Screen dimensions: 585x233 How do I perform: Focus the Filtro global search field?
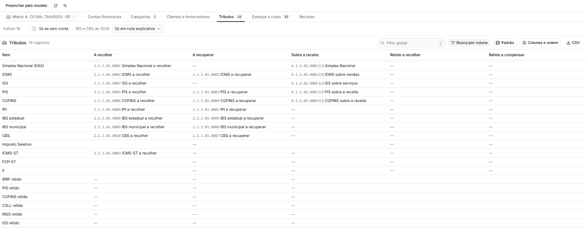coord(412,43)
